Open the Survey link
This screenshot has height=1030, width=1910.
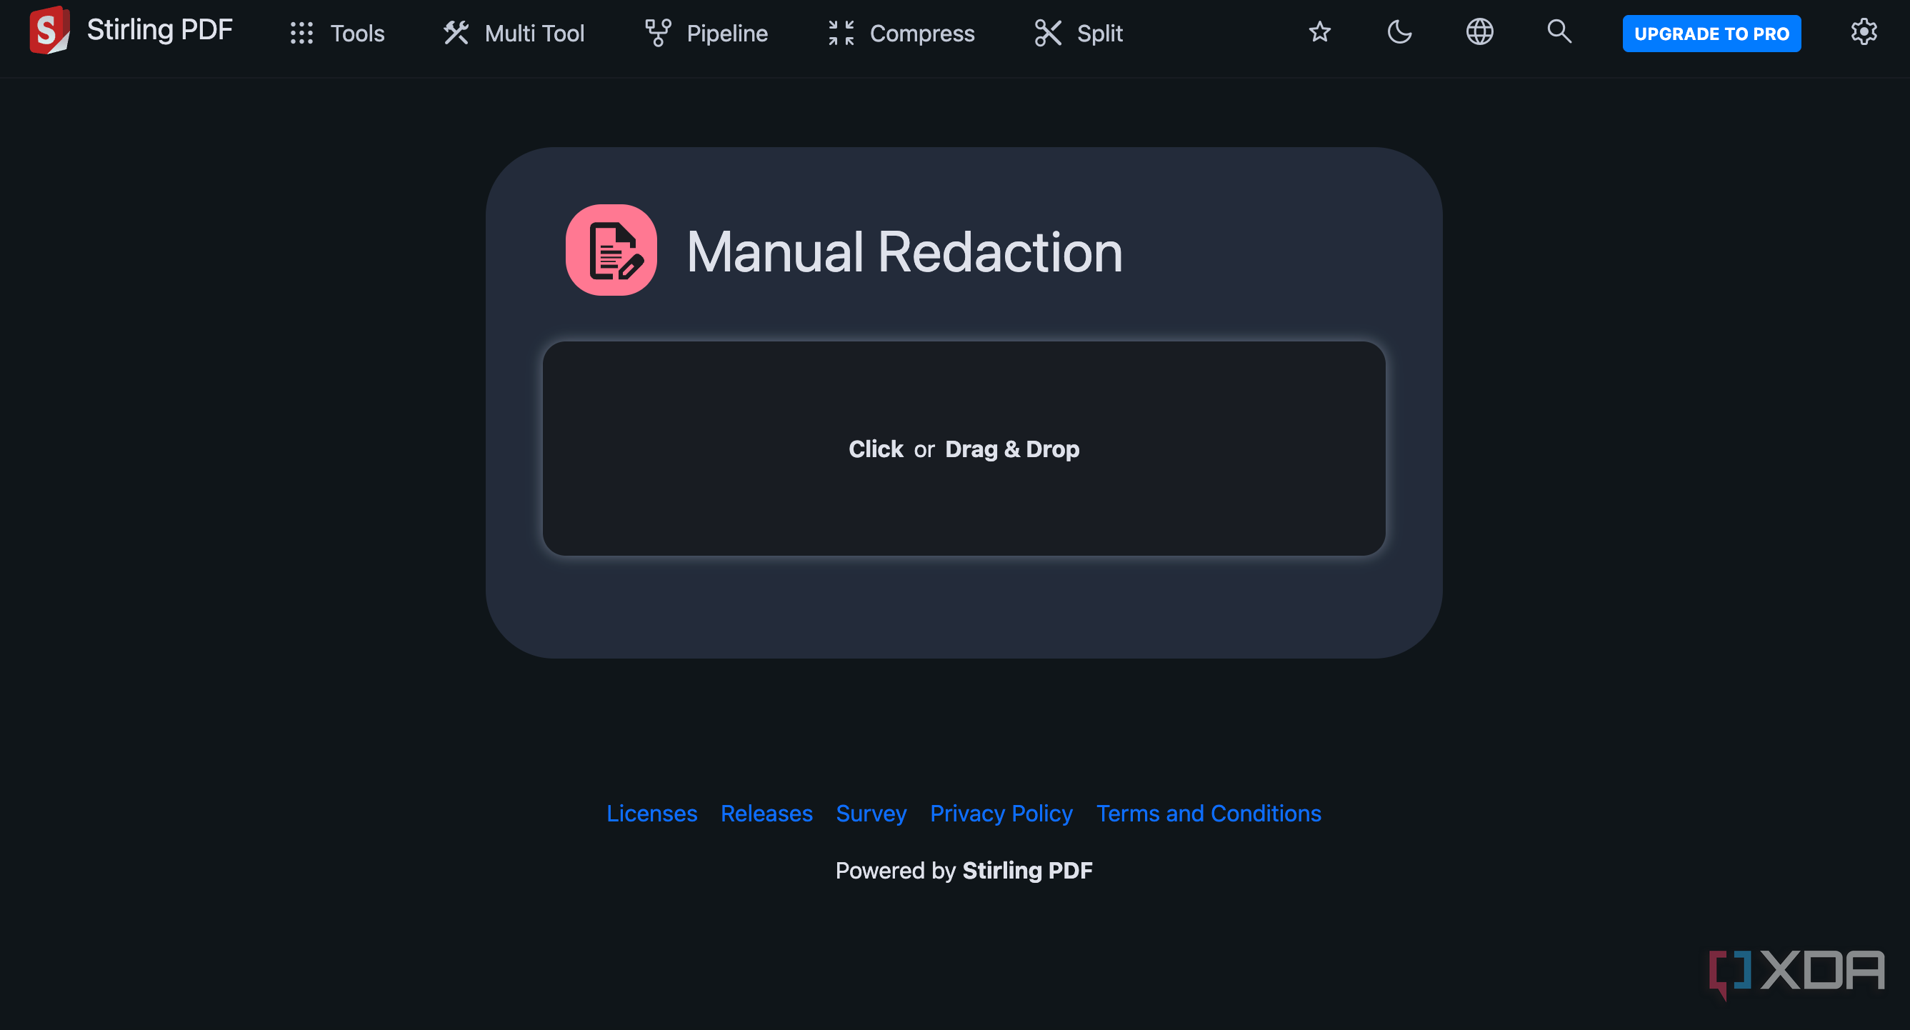tap(871, 814)
